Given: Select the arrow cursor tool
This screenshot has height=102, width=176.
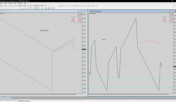Looking at the screenshot, I should 46,6.
